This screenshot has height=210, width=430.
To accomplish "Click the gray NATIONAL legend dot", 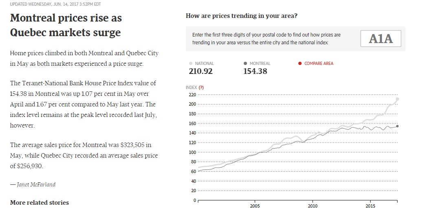I will [191, 63].
